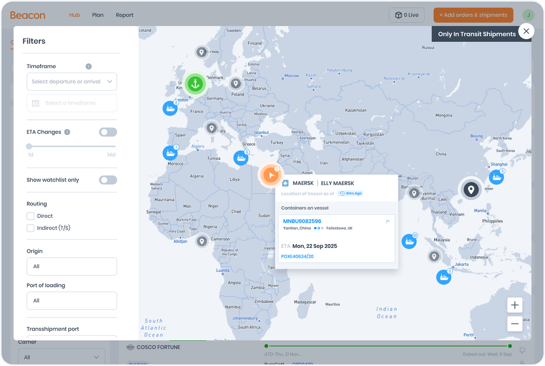The image size is (545, 366).
Task: Open the Select departure or arrival dropdown
Action: [72, 81]
